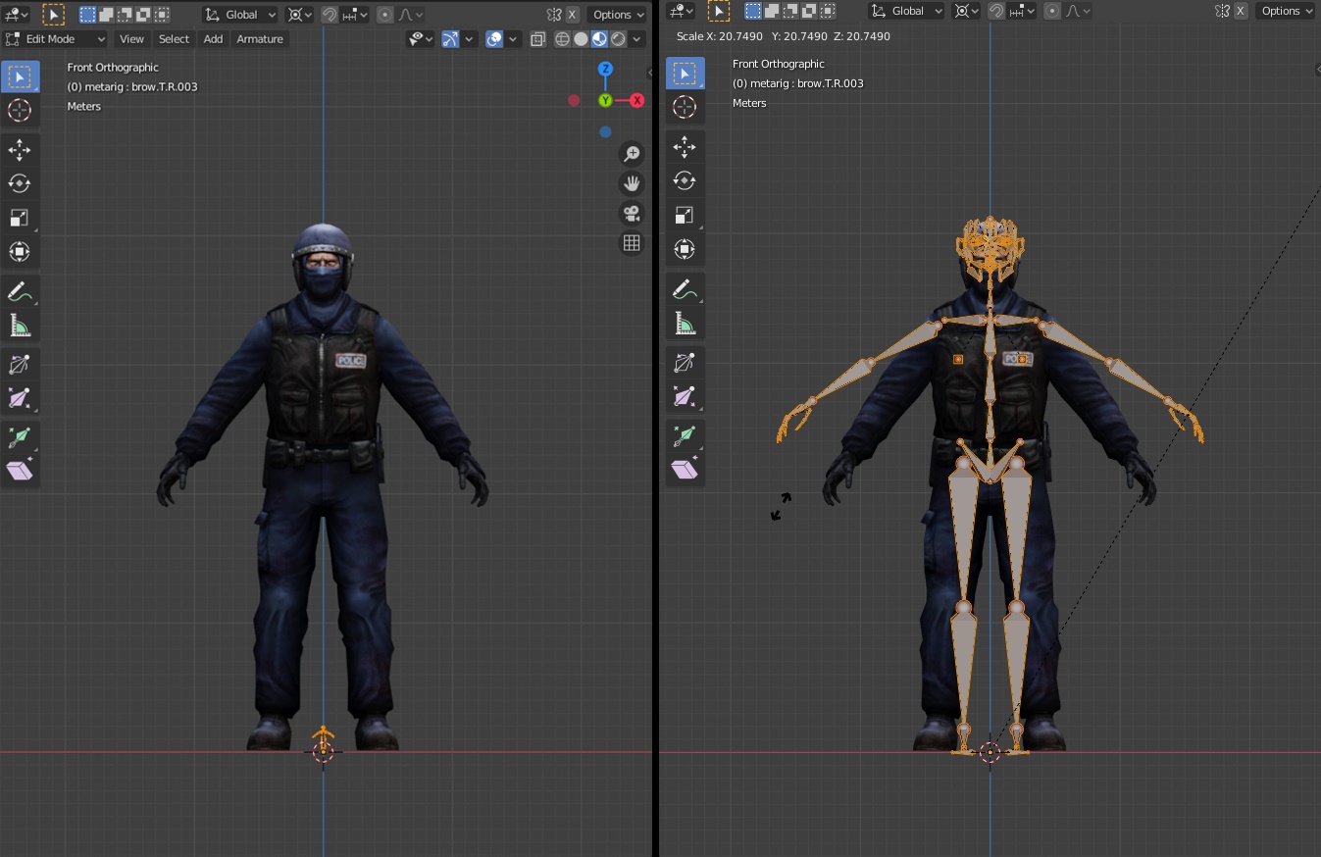Choose the Annotate tool in right viewport
This screenshot has width=1321, height=857.
click(685, 288)
